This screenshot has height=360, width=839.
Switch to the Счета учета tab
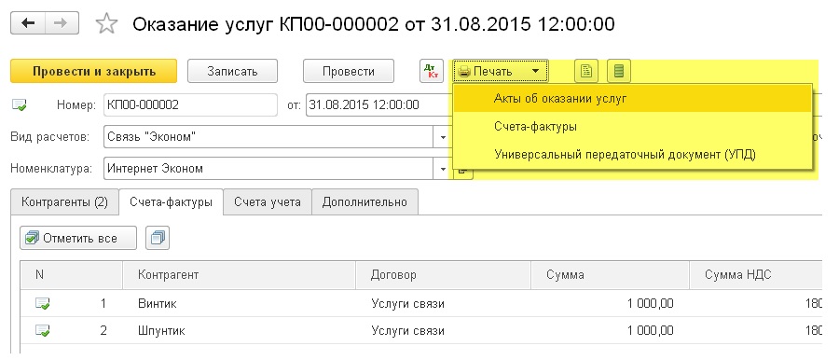pyautogui.click(x=268, y=202)
